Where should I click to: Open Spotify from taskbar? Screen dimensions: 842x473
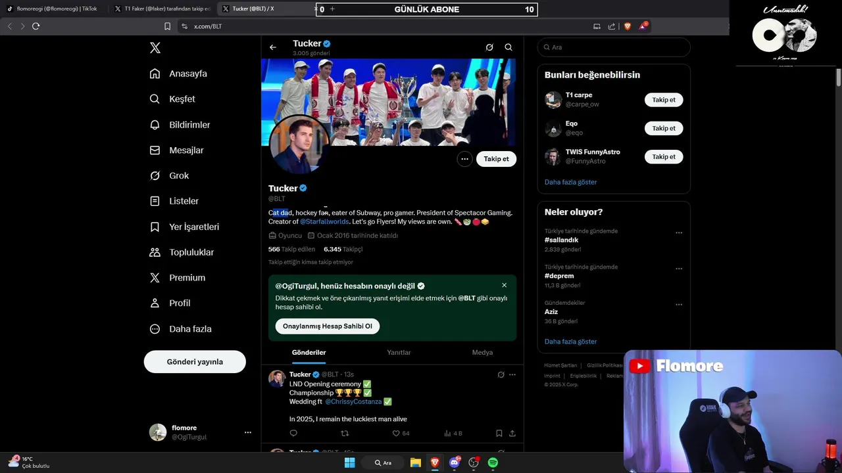tap(493, 463)
